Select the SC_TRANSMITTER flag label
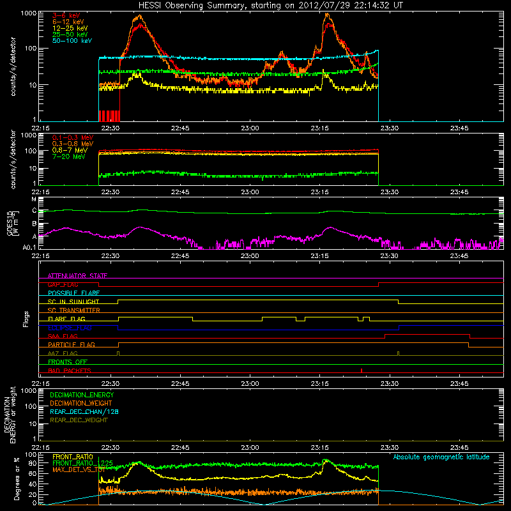Screen dimensions: 511x511 coord(74,310)
